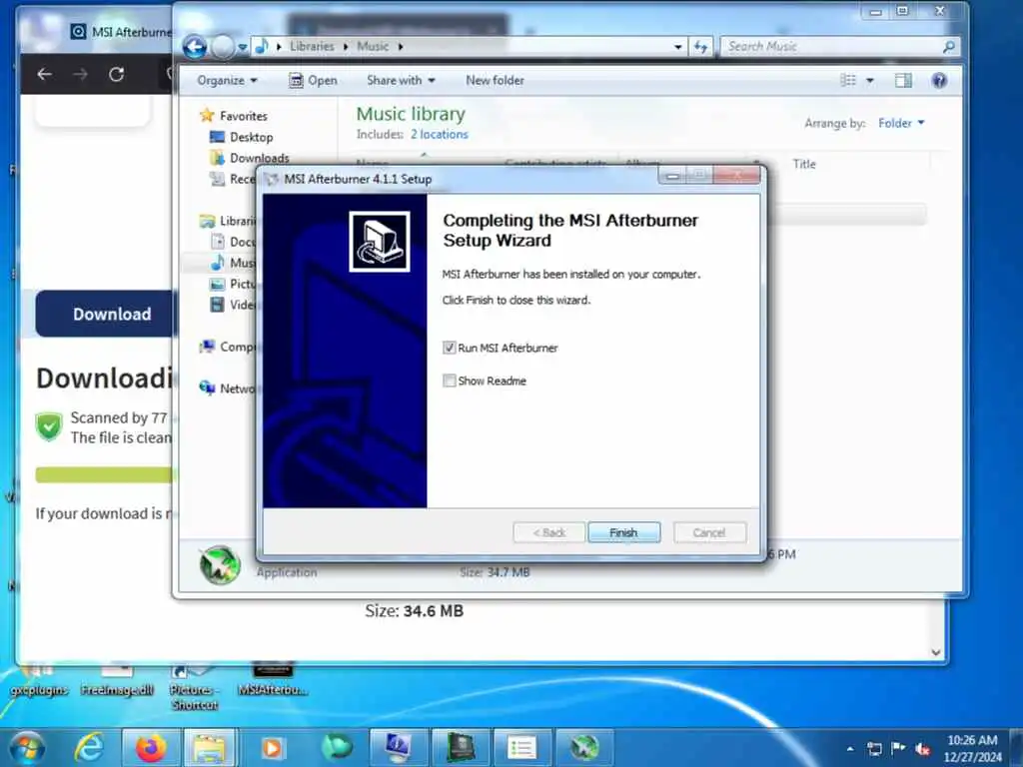
Task: Open the Windows Start menu orb
Action: 27,748
